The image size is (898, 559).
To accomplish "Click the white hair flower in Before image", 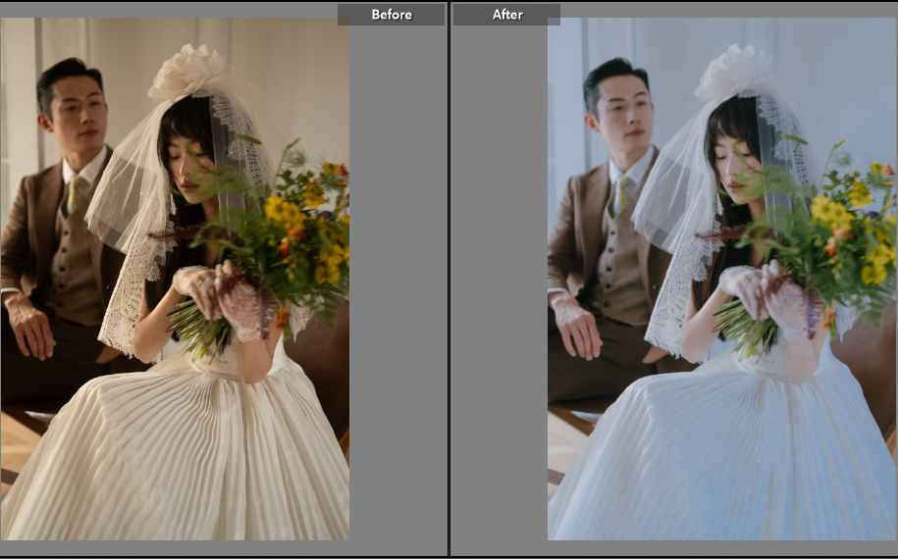I will (x=186, y=73).
